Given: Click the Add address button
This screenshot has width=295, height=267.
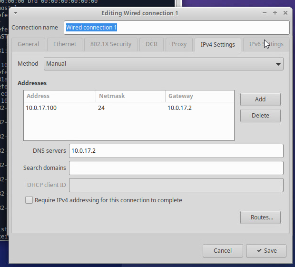Looking at the screenshot, I should coord(260,99).
